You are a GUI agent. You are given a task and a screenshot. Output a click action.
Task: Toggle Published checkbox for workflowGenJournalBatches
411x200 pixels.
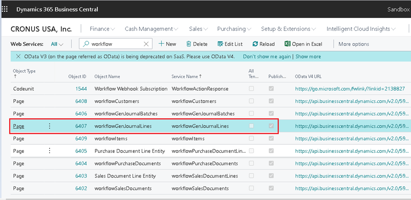click(271, 113)
